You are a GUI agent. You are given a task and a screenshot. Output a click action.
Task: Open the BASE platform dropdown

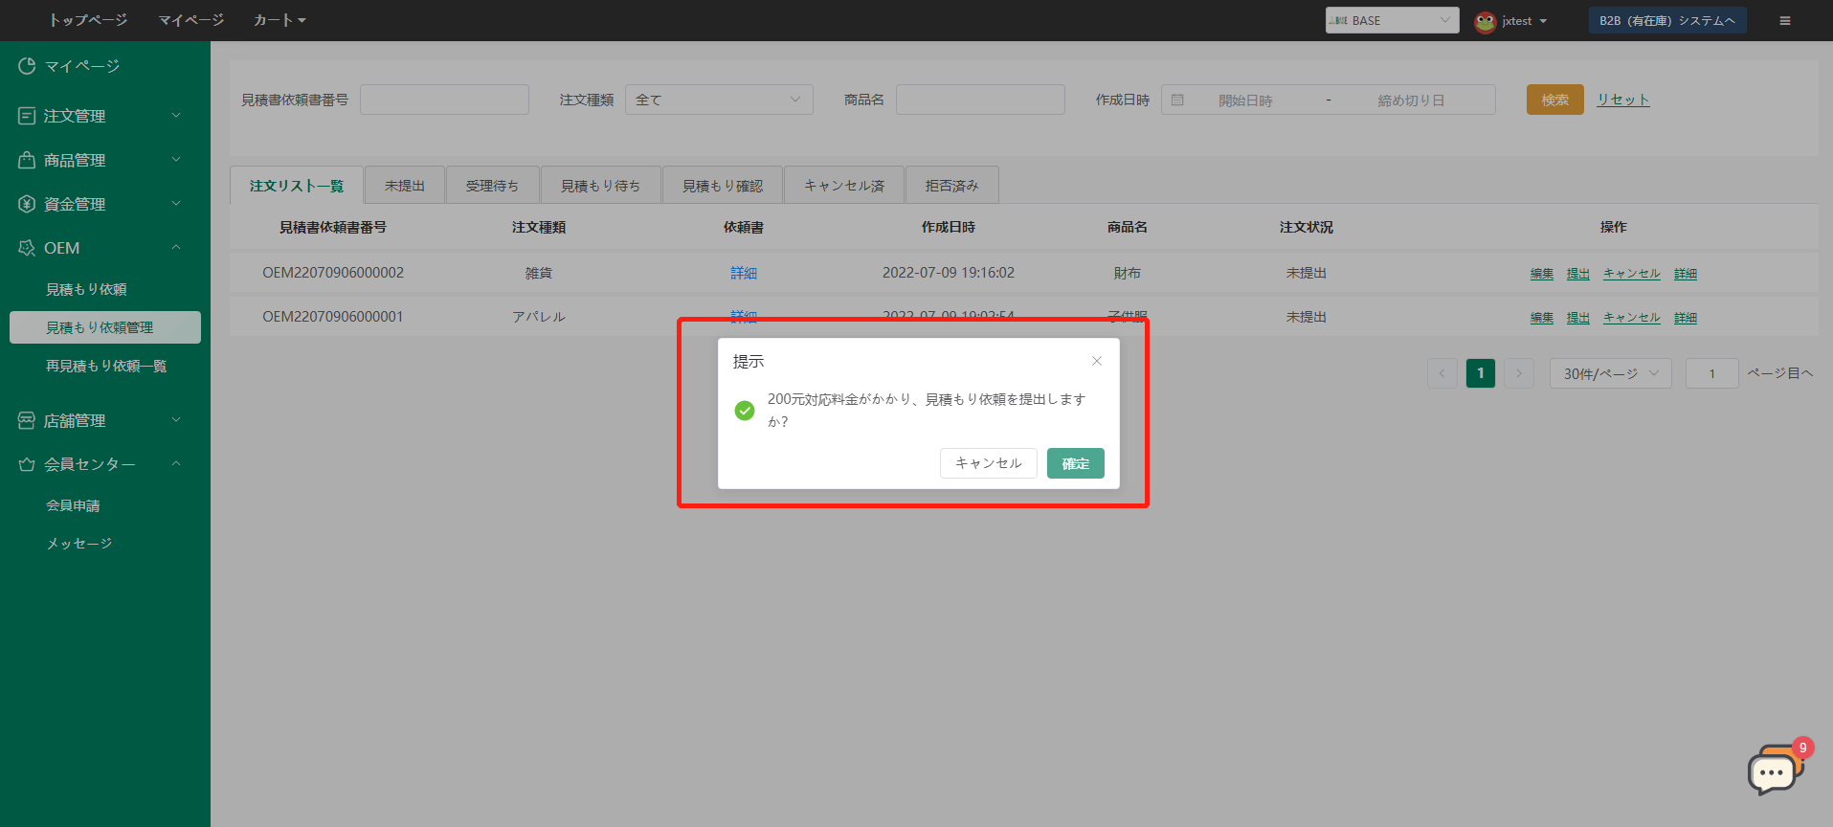[x=1392, y=20]
